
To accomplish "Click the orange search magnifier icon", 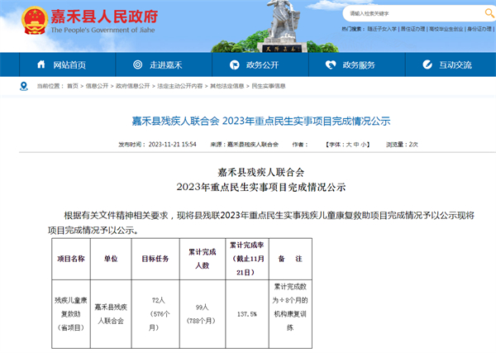I will click(489, 13).
